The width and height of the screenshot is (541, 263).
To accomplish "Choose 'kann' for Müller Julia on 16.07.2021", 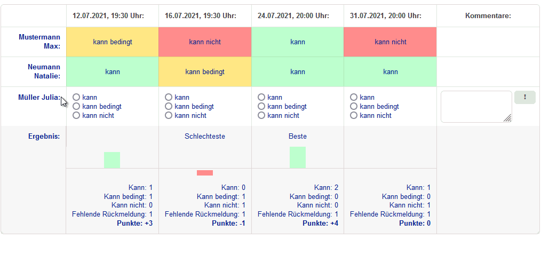I will 169,97.
